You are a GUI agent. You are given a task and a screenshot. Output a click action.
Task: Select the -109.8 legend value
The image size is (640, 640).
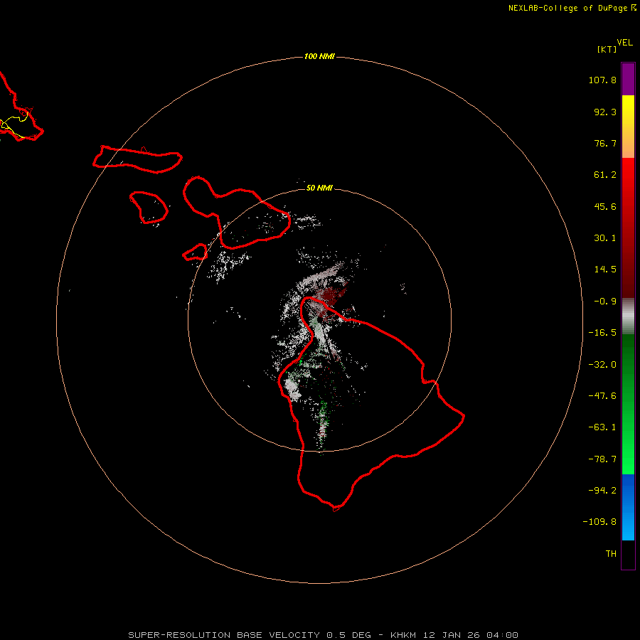tap(599, 522)
